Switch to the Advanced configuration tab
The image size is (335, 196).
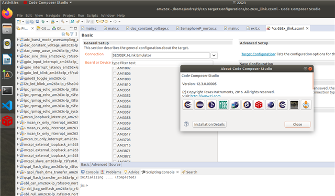[x=99, y=165]
